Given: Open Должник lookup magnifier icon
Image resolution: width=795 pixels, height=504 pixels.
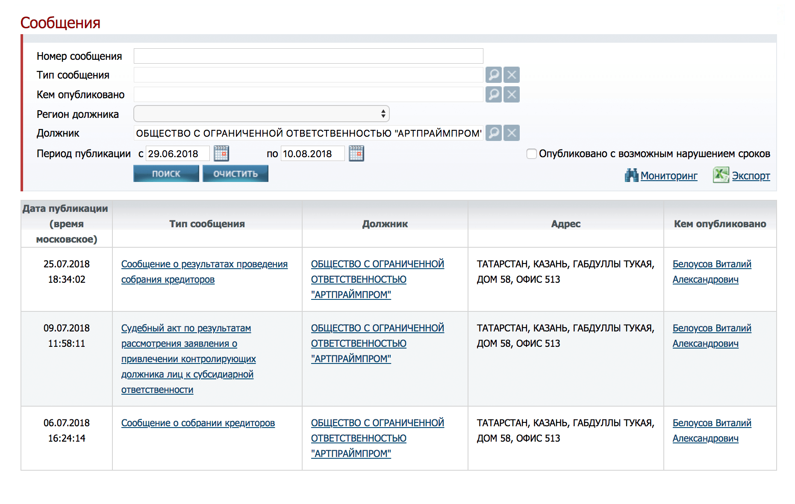Looking at the screenshot, I should [x=493, y=133].
